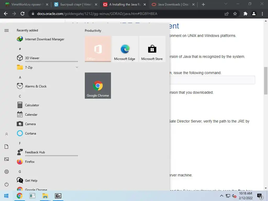
Task: Expand the Start menu hamburger button
Action: [x=7, y=30]
